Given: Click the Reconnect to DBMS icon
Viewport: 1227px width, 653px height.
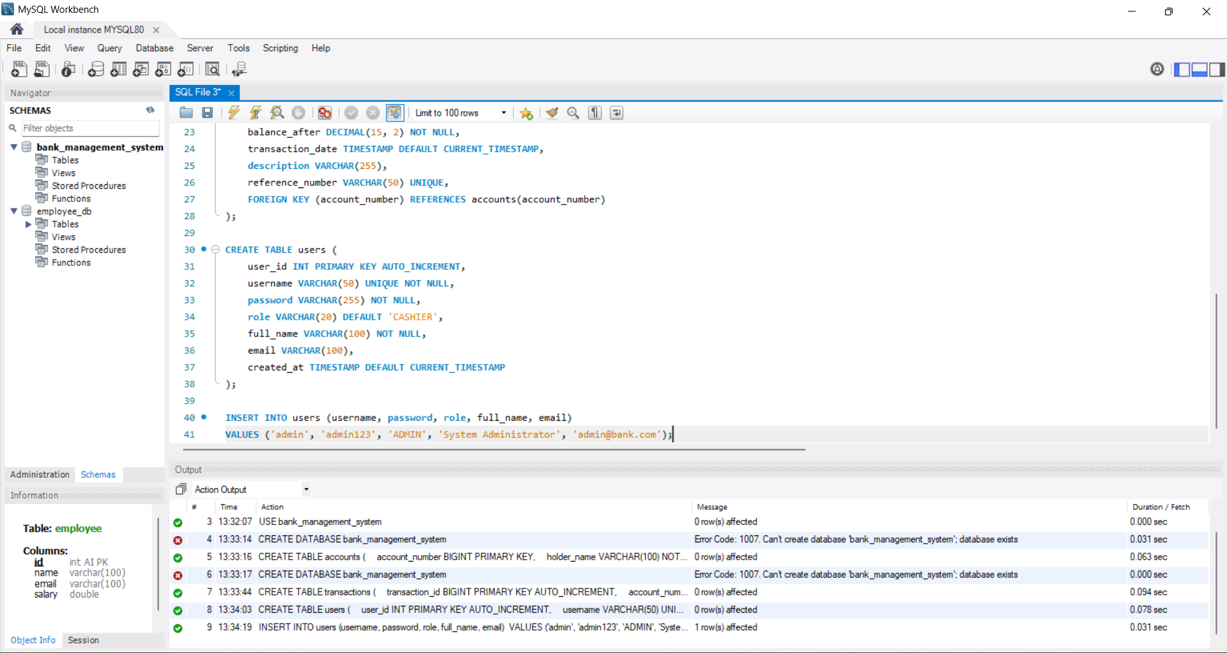Looking at the screenshot, I should click(240, 69).
